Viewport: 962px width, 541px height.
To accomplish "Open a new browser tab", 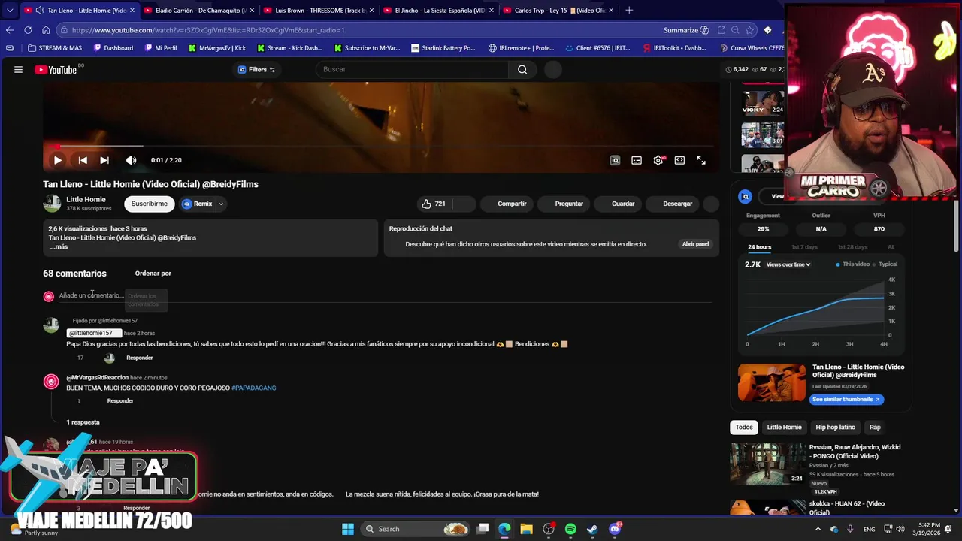I will pos(629,10).
